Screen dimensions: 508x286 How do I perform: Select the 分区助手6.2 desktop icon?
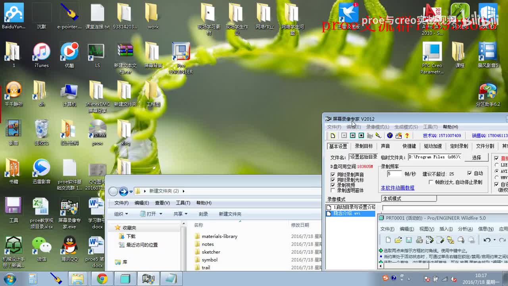(x=488, y=95)
